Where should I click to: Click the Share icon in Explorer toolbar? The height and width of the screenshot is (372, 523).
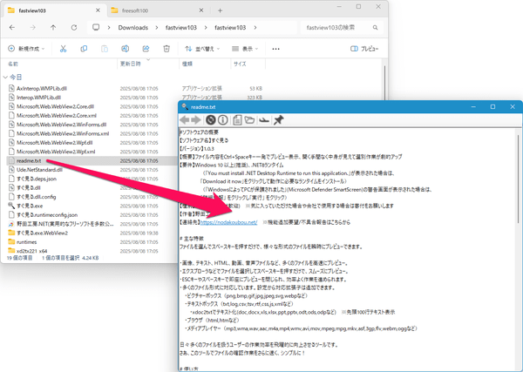[146, 49]
